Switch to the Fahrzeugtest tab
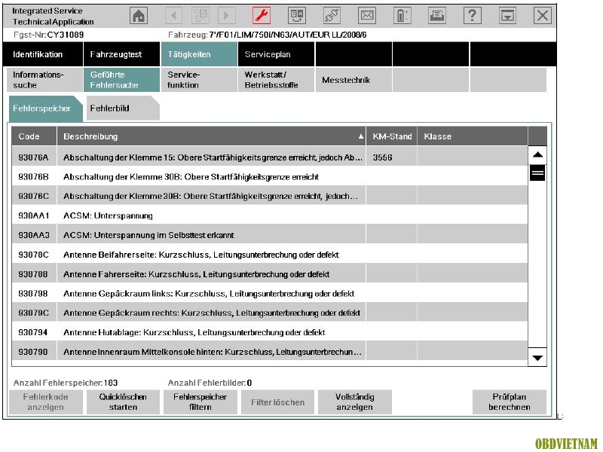The image size is (603, 452). point(121,54)
